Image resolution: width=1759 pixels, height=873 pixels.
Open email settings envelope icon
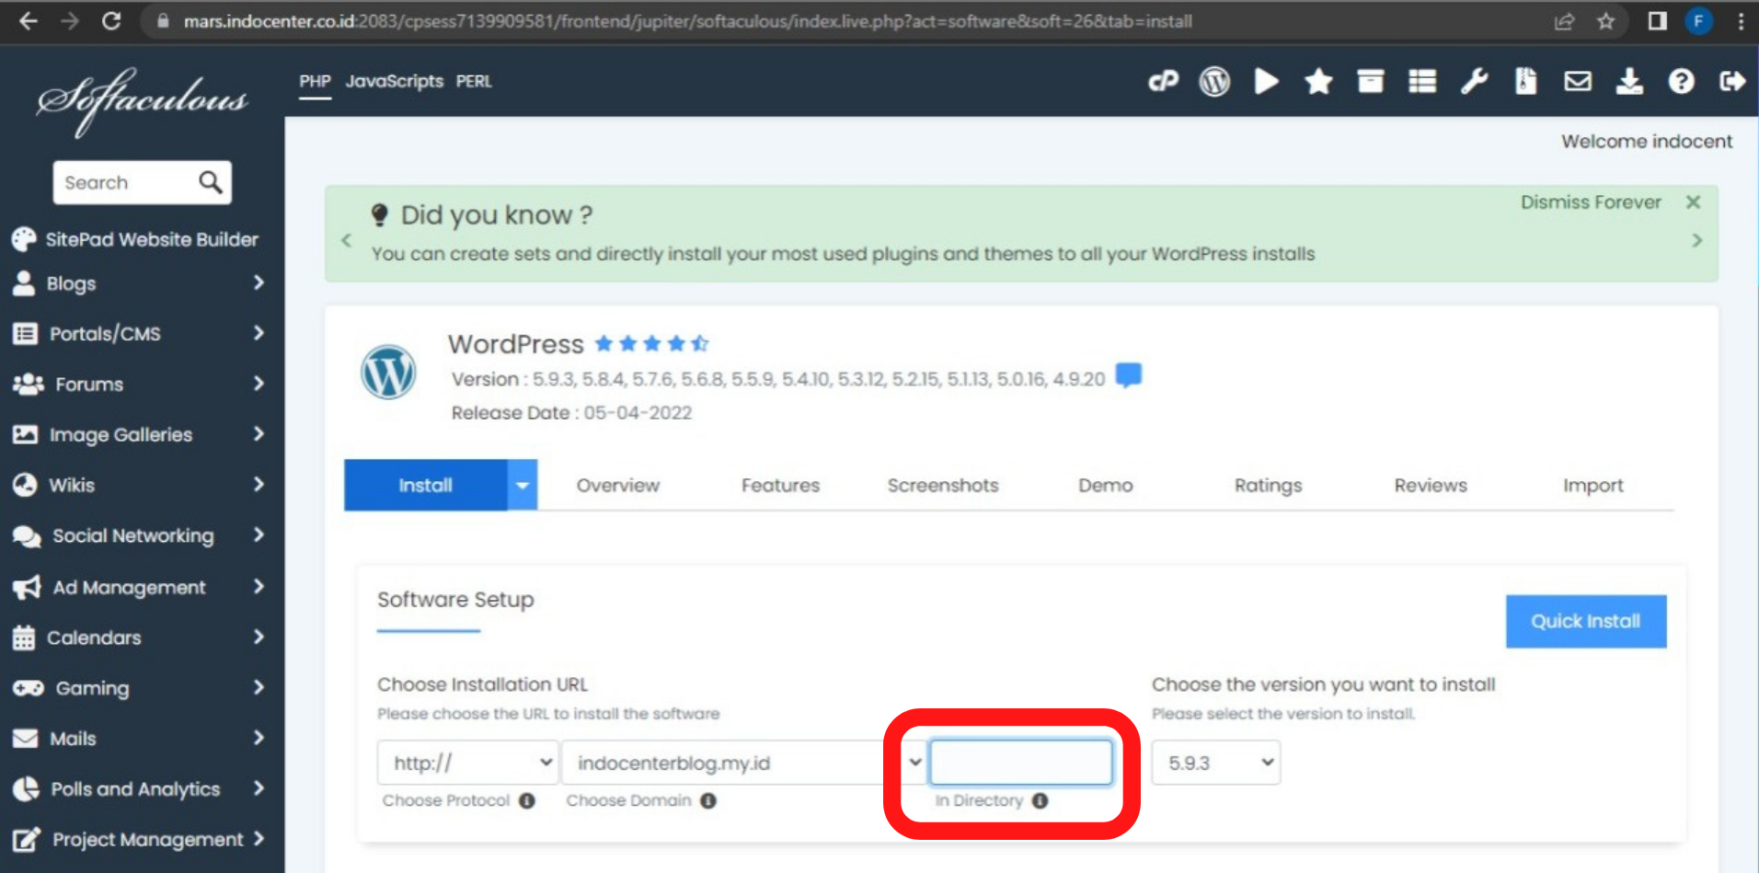[1578, 82]
